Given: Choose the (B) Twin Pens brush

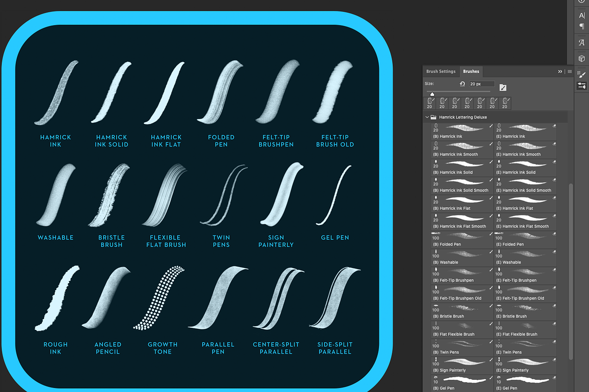Looking at the screenshot, I should click(x=462, y=348).
